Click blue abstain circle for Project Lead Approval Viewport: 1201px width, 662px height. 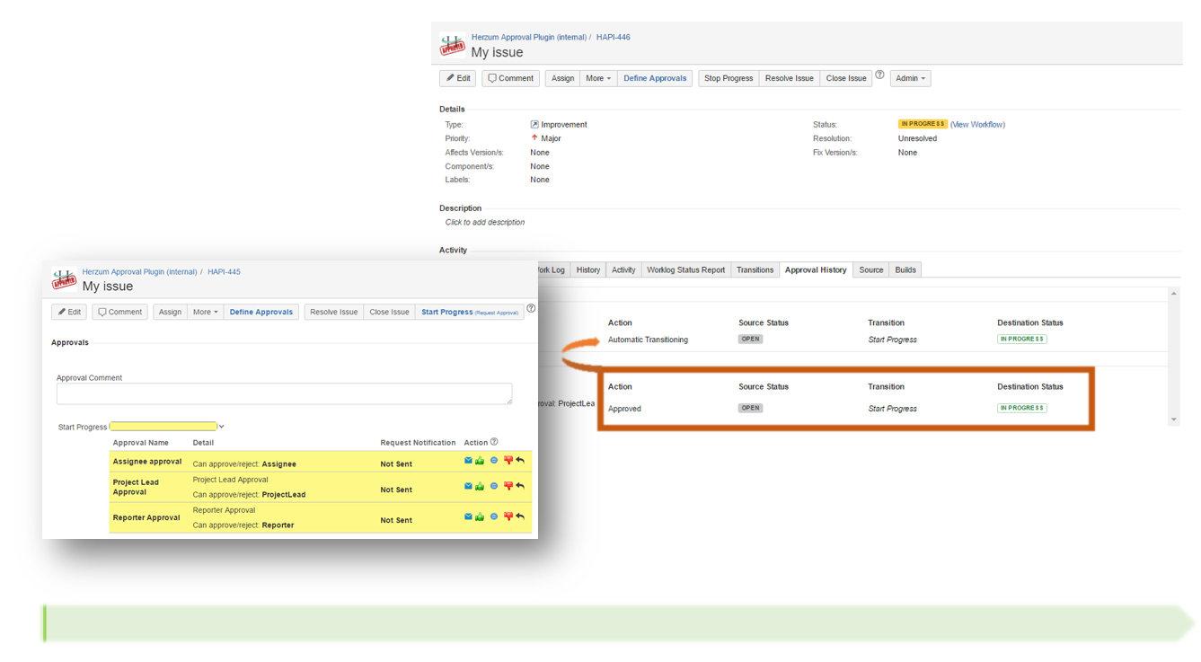tap(494, 486)
